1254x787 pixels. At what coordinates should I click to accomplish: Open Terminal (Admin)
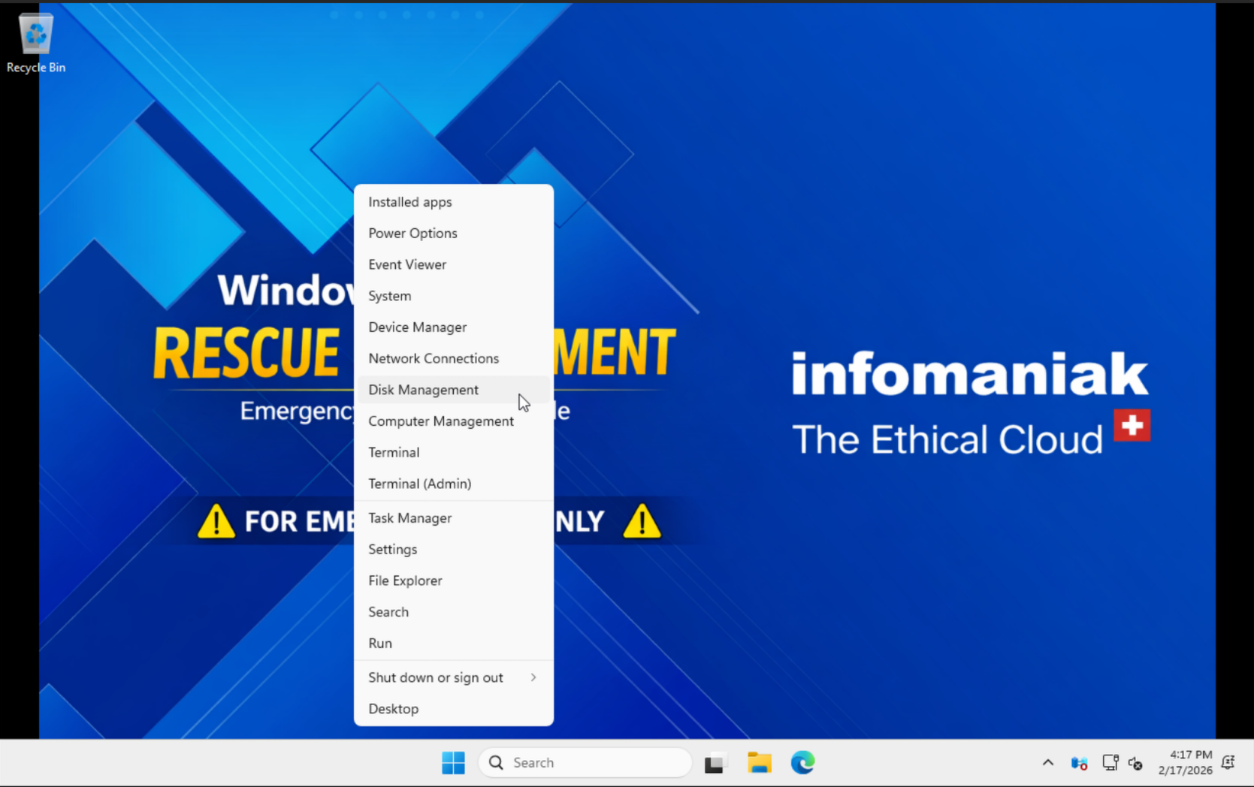pyautogui.click(x=419, y=483)
